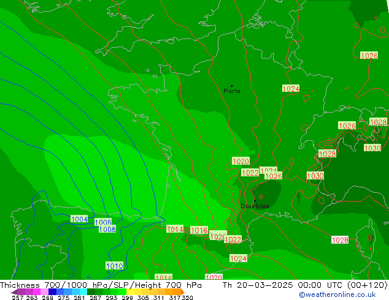This screenshot has width=389, height=300.
Task: Select the blue 1008 isobar label
Action: pyautogui.click(x=107, y=229)
